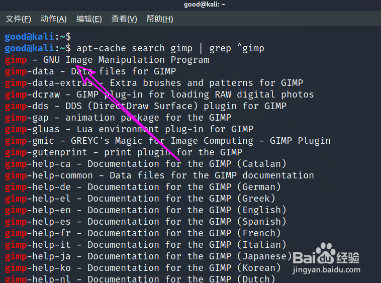The width and height of the screenshot is (381, 283).
Task: Click the gimp-help-es Spanish line
Action: (146, 222)
